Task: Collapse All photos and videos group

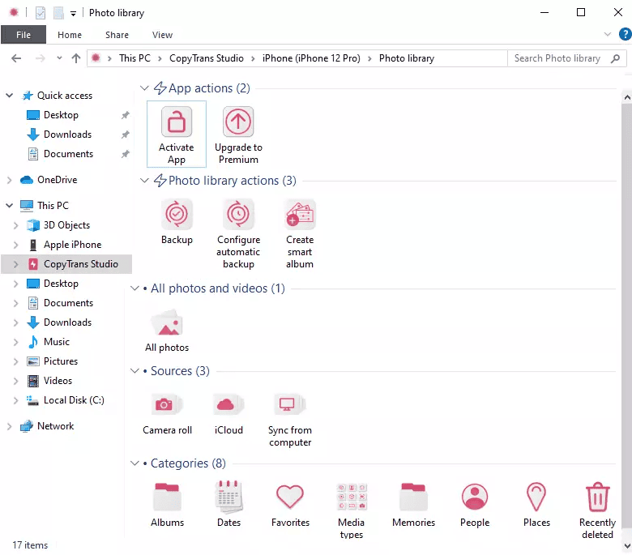Action: pos(135,288)
